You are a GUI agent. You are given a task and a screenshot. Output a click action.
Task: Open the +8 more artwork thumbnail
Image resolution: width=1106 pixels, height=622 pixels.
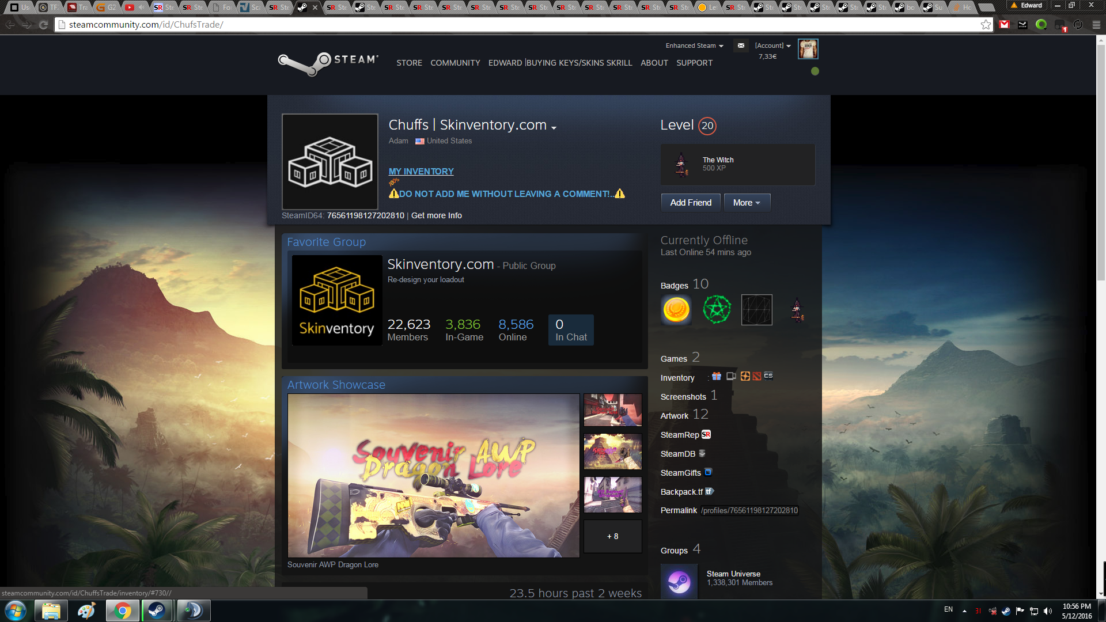pos(612,536)
